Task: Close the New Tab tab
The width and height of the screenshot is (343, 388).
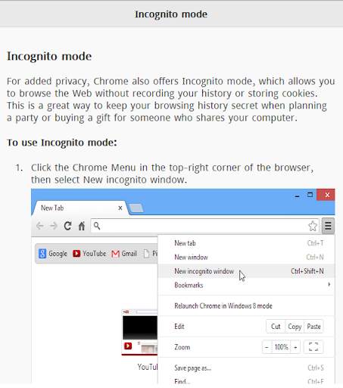Action: point(120,208)
